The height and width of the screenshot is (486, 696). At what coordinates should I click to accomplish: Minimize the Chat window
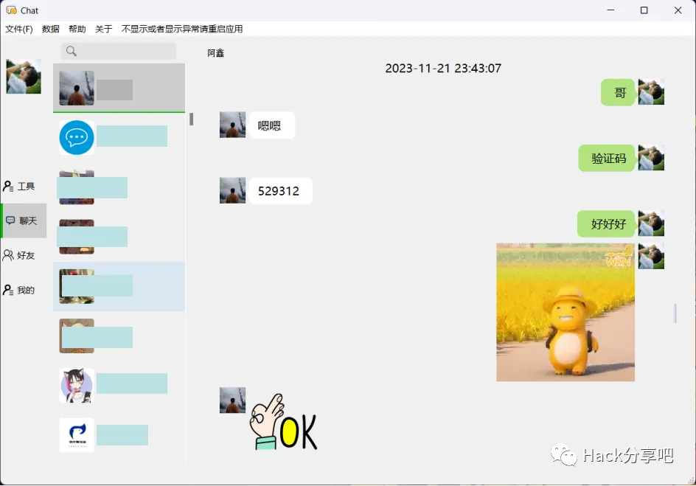[x=610, y=10]
